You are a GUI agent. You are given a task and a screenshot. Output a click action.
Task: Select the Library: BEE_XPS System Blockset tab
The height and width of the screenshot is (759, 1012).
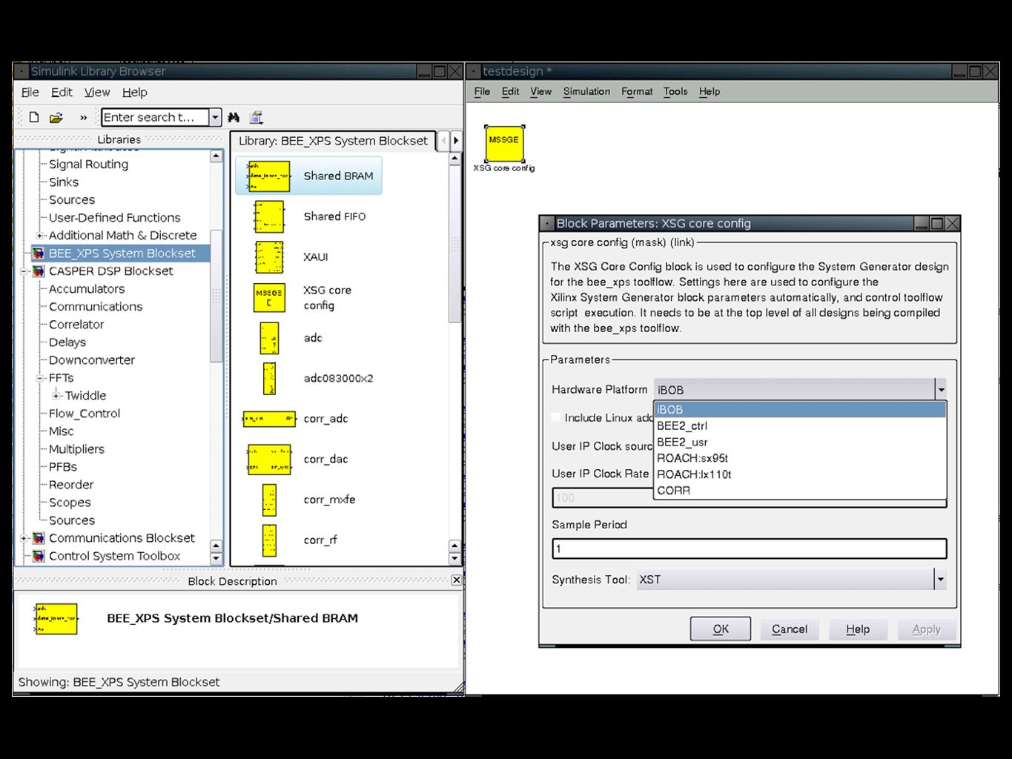point(333,141)
